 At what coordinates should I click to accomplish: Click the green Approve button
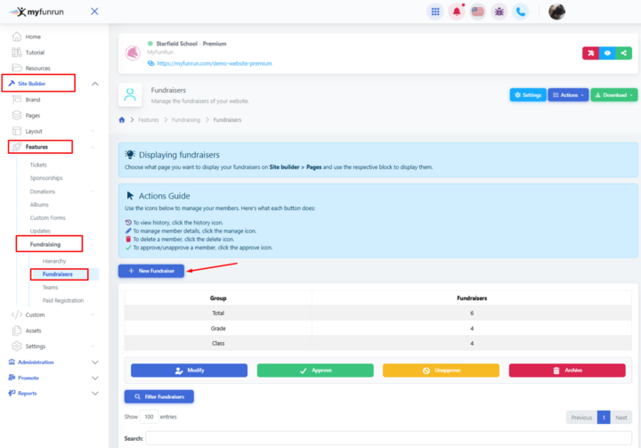[x=315, y=370]
